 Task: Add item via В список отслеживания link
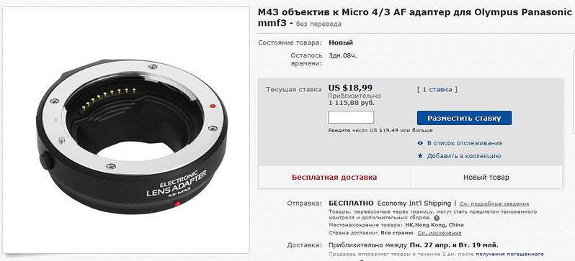pyautogui.click(x=465, y=143)
